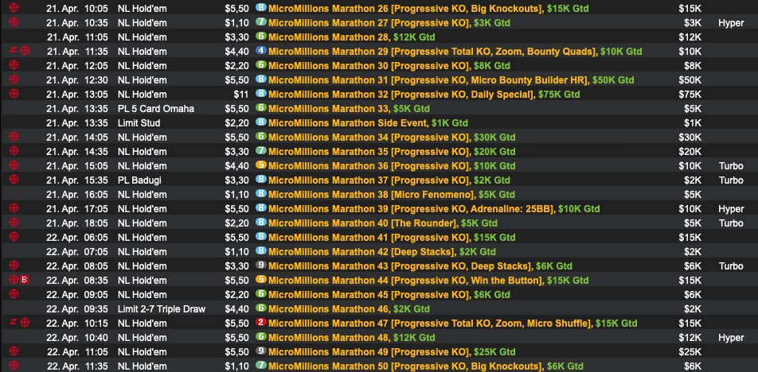
Task: Click the 22. Apr. 10:15 start time
Action: point(77,324)
